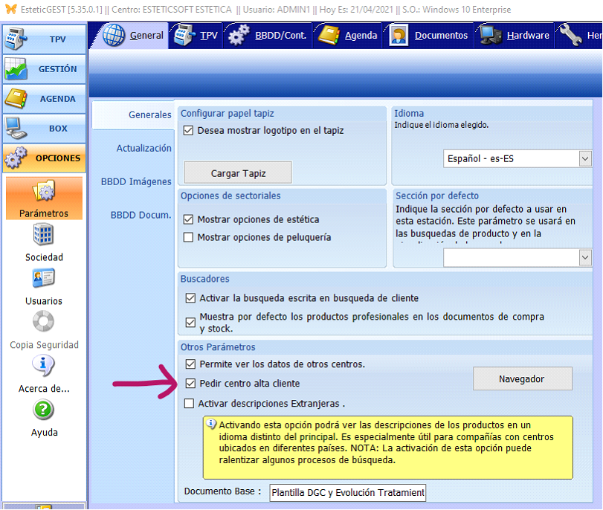Switch to the Hardware top tab
The width and height of the screenshot is (603, 510).
click(x=515, y=35)
